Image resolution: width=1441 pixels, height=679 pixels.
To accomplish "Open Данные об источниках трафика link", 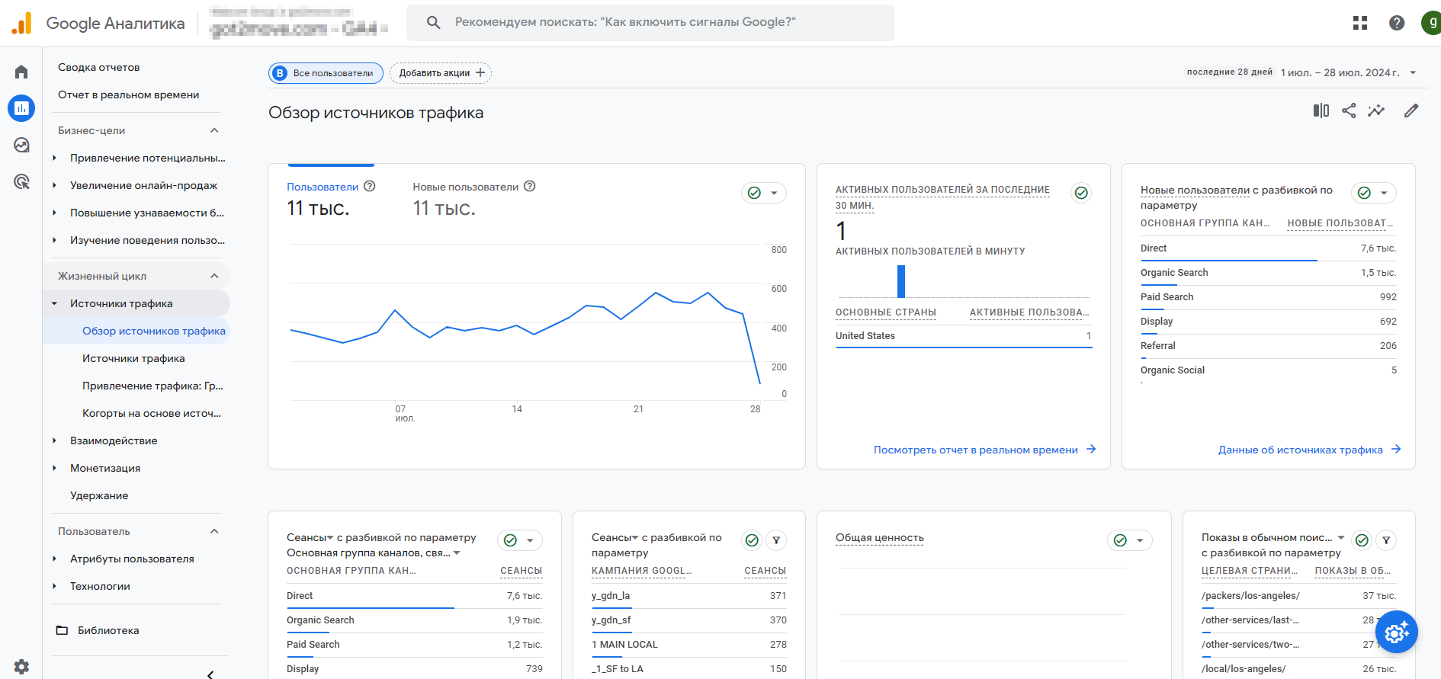I will 1310,450.
